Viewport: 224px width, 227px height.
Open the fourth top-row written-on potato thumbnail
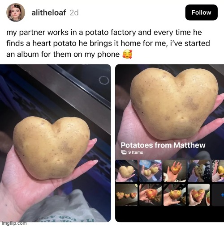pyautogui.click(x=199, y=171)
